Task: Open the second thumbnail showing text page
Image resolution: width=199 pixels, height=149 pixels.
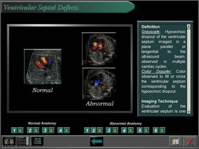Action: click(x=23, y=142)
